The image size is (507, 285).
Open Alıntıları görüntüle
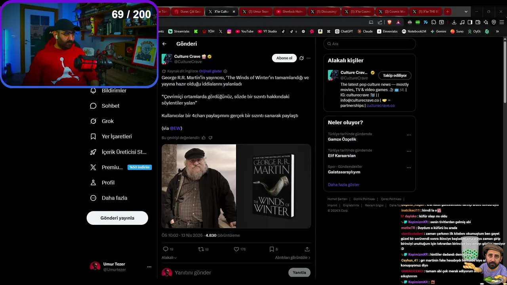tap(293, 258)
